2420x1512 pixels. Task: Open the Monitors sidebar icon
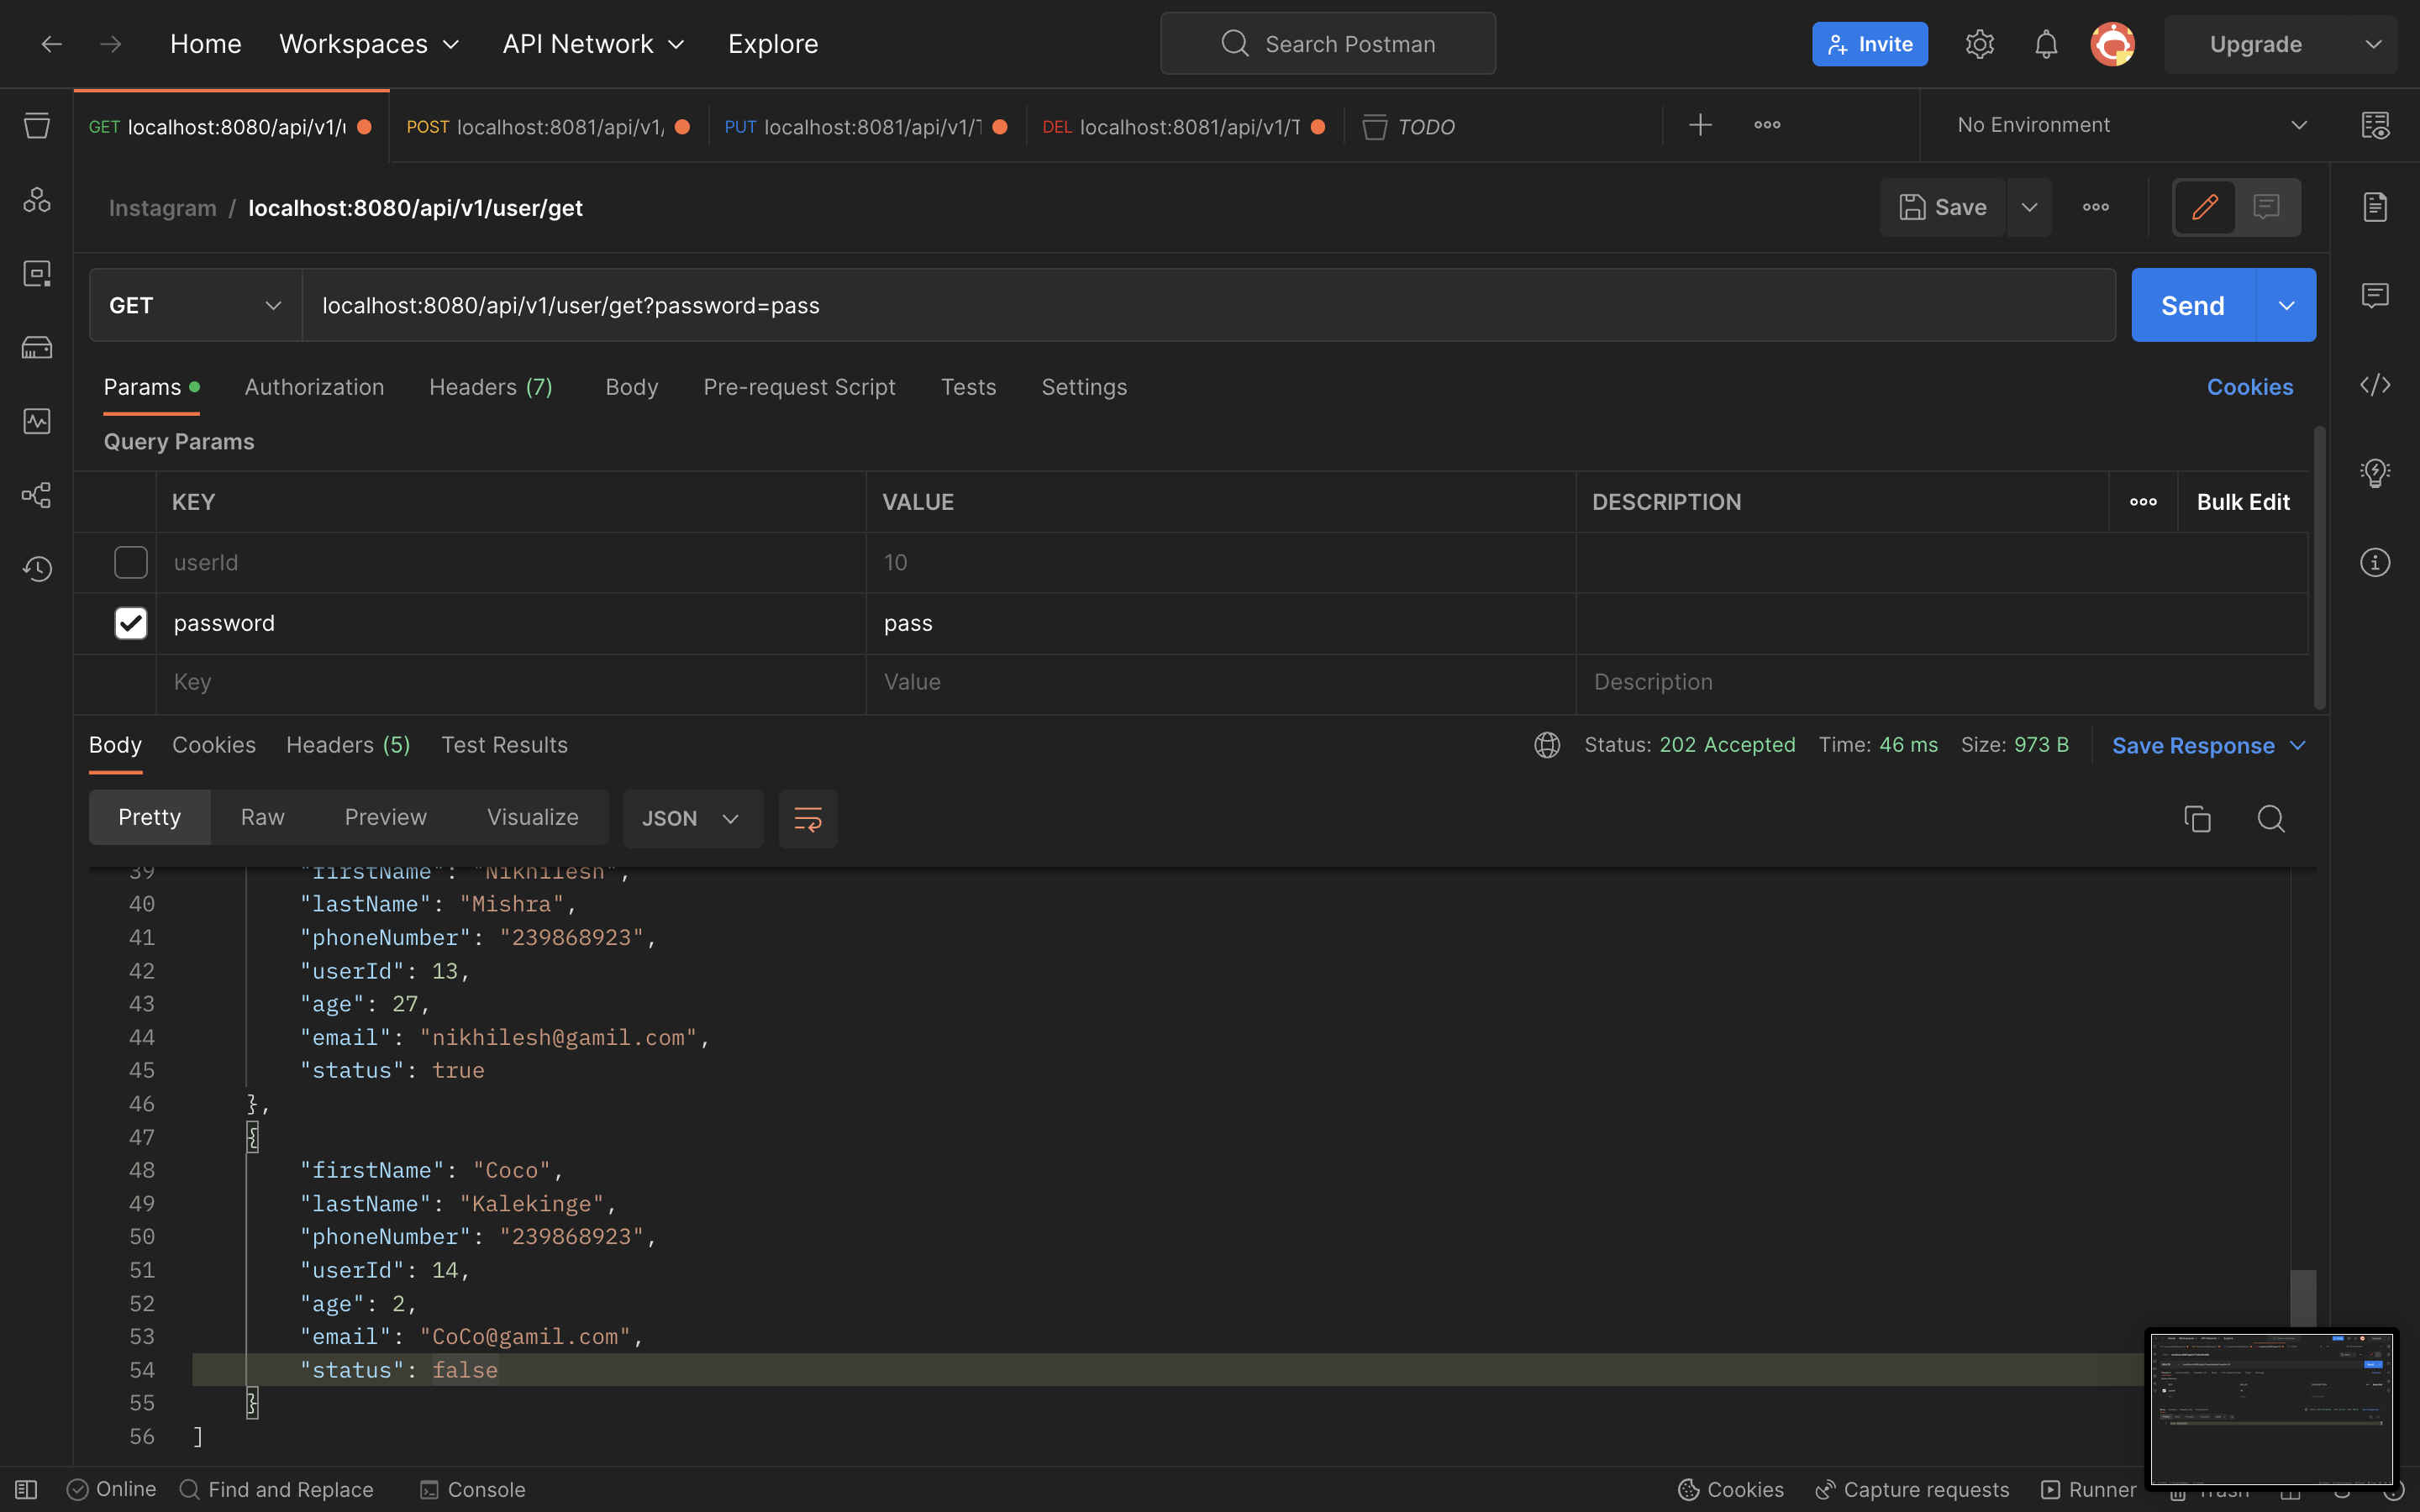[37, 421]
